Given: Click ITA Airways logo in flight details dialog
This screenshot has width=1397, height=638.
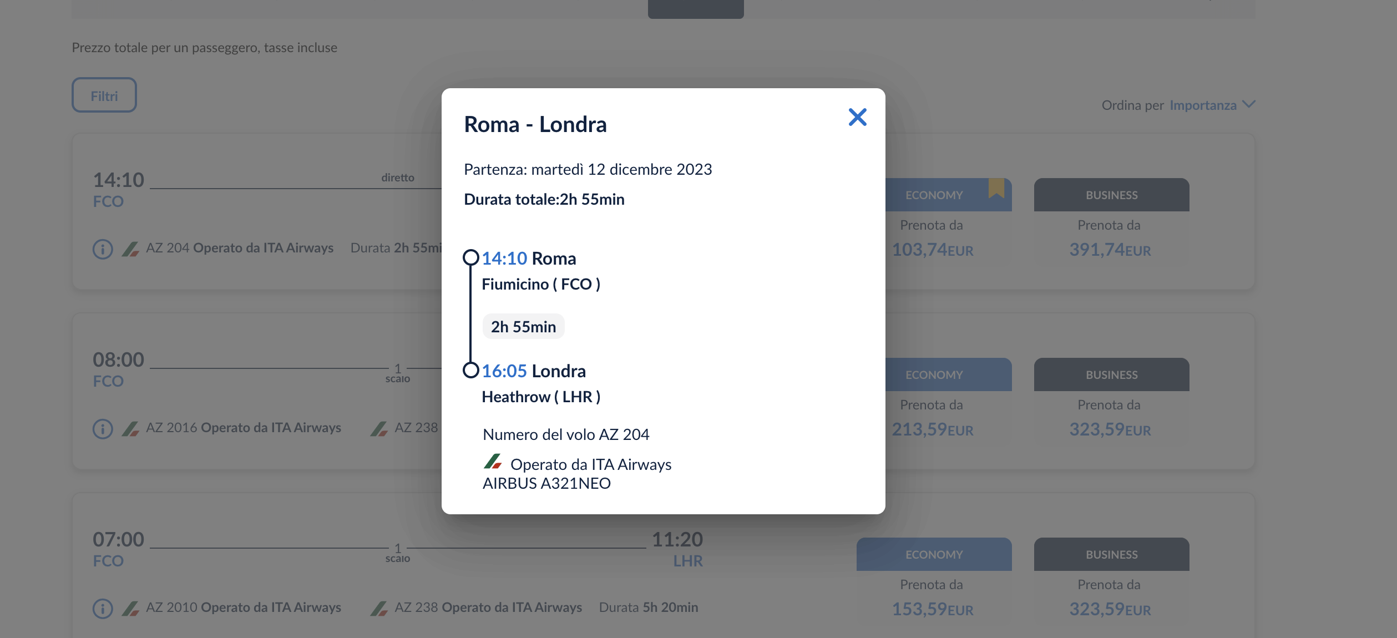Looking at the screenshot, I should click(493, 462).
